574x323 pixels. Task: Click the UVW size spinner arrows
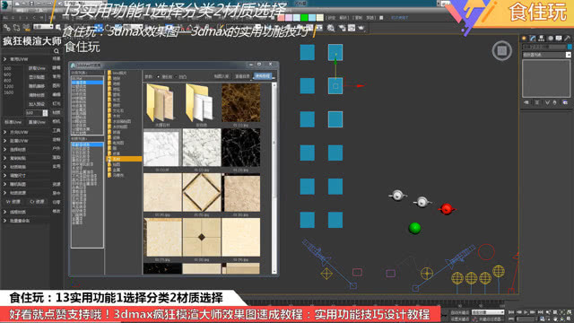(x=45, y=113)
